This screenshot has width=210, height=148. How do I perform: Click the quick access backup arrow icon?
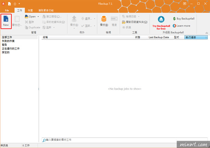pos(15,4)
